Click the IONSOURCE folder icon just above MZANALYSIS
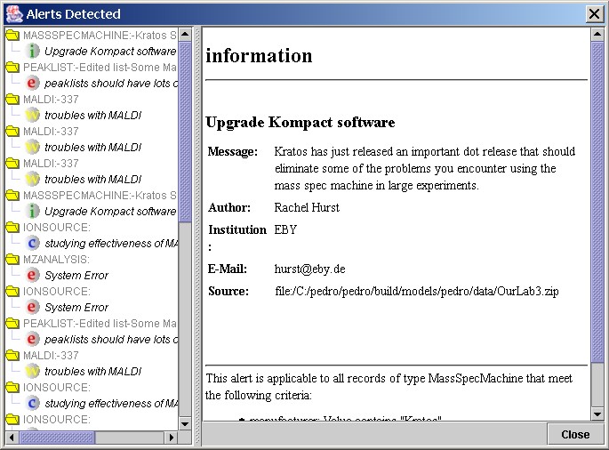 point(12,228)
